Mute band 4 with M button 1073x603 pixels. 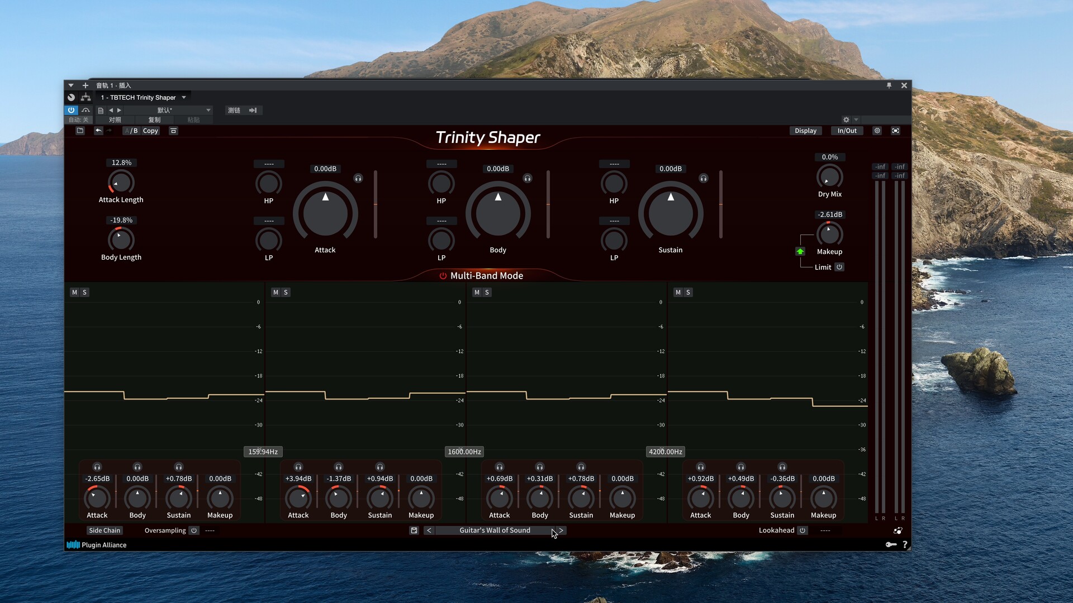click(x=678, y=292)
